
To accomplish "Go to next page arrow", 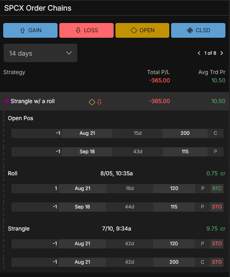I will click(222, 53).
